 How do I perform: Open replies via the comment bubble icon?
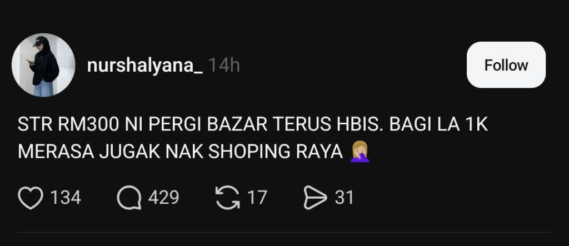click(129, 198)
